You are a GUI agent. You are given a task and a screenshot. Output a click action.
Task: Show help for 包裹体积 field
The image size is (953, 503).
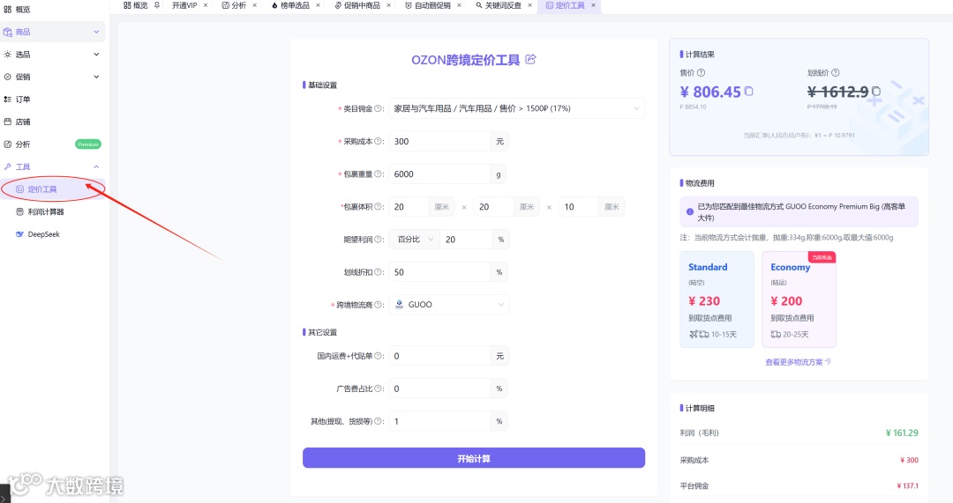point(378,207)
